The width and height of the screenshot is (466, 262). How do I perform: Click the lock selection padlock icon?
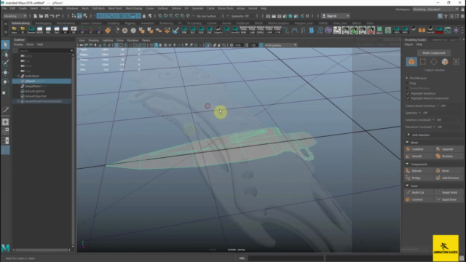coord(144,16)
